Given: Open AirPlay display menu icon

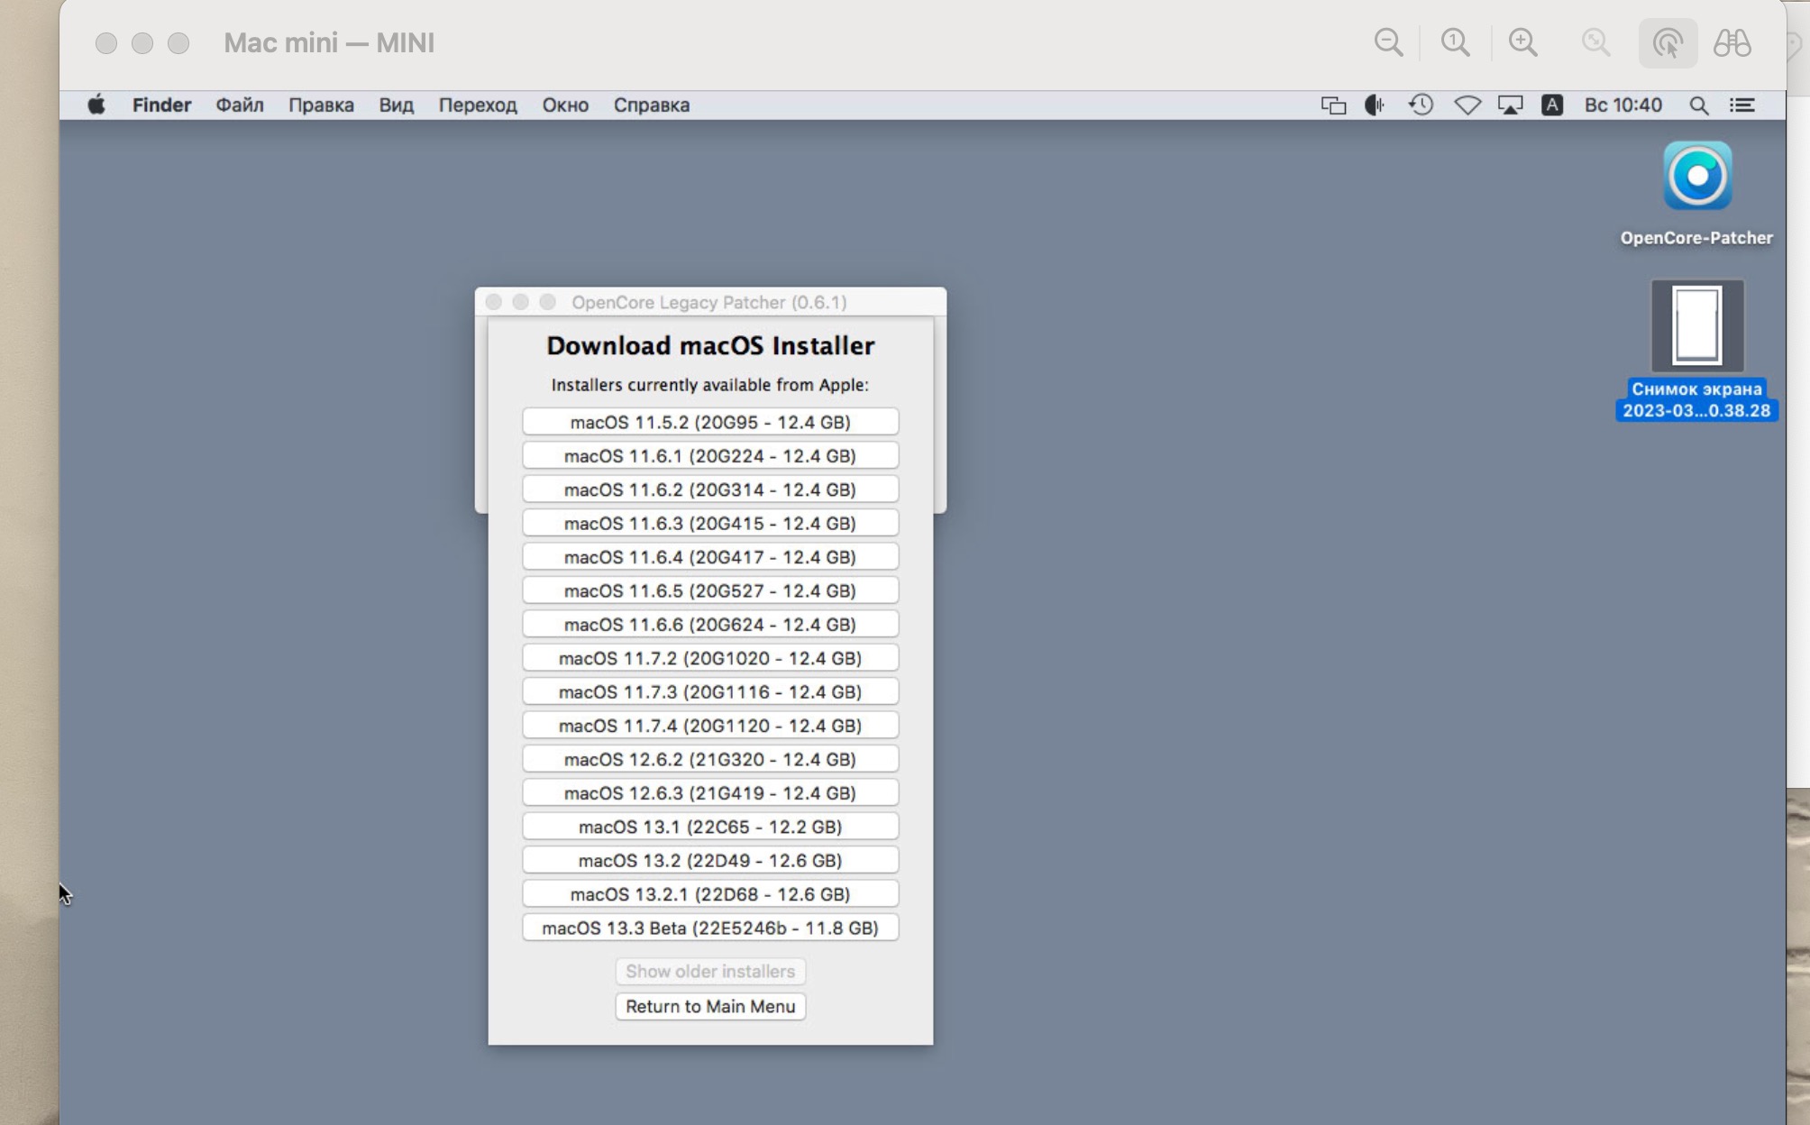Looking at the screenshot, I should click(x=1510, y=105).
